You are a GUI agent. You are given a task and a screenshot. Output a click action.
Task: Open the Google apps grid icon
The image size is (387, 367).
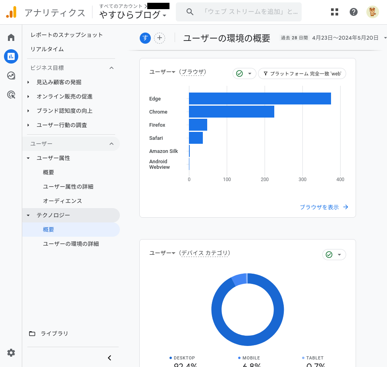point(335,12)
